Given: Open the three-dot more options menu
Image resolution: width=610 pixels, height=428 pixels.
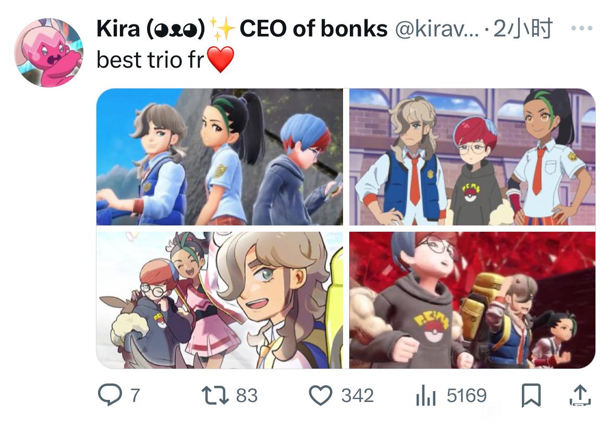Looking at the screenshot, I should [582, 28].
